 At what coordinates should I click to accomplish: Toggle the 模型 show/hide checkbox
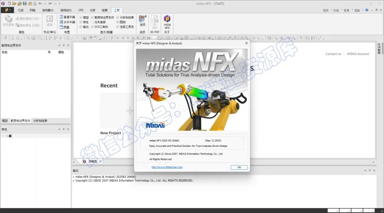(x=81, y=17)
